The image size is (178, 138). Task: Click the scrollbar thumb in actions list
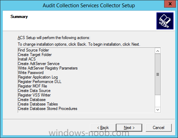158,74
